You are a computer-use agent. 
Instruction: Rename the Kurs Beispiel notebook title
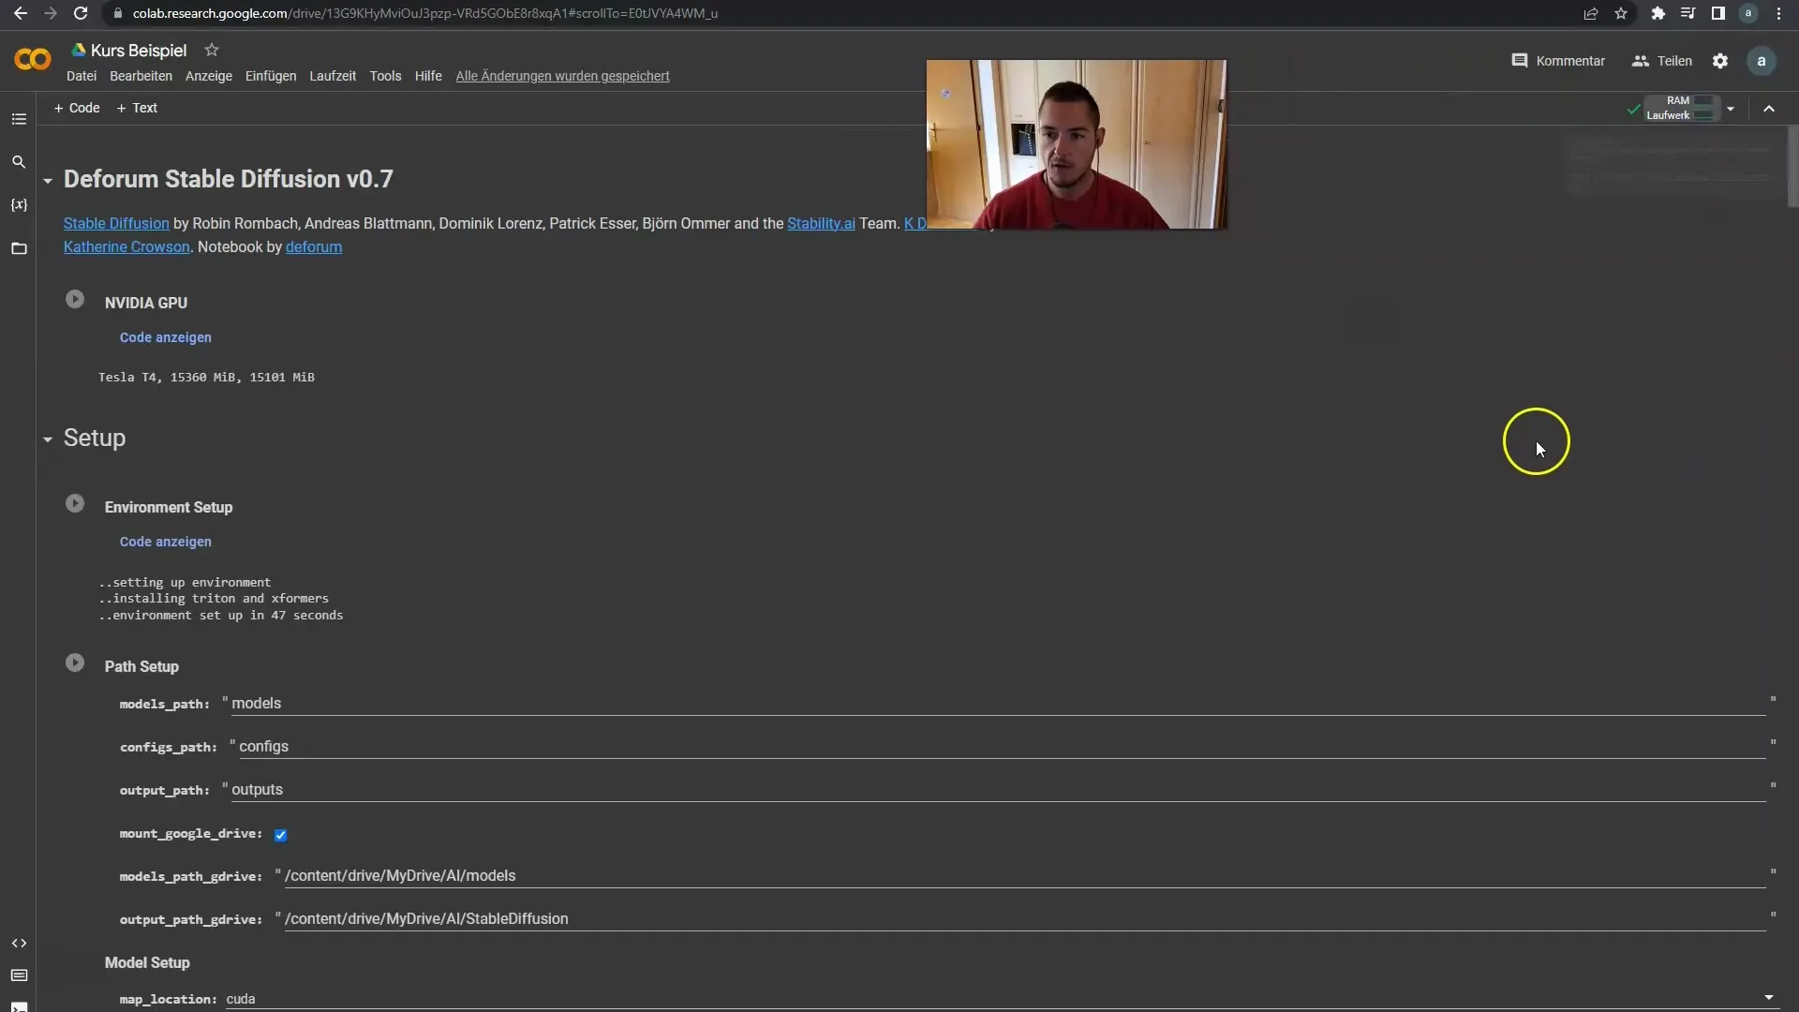coord(139,51)
